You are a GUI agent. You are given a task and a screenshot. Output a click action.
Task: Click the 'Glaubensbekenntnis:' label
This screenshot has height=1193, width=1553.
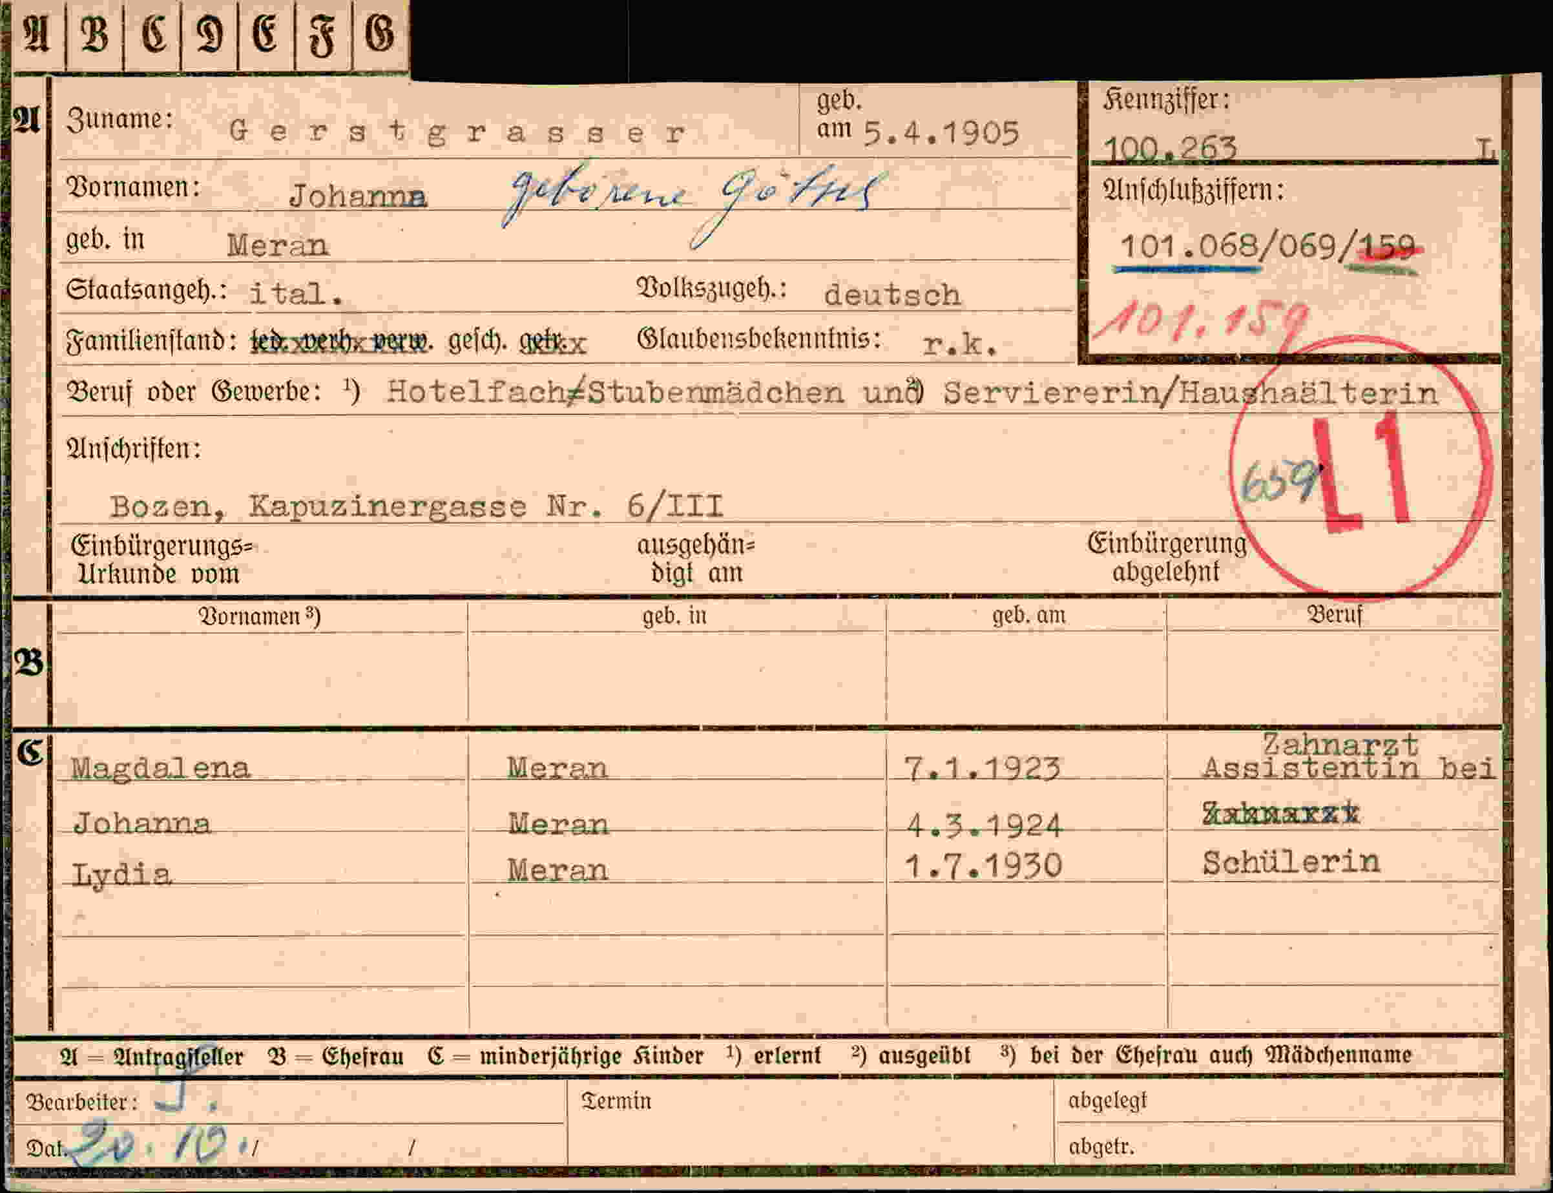(759, 338)
